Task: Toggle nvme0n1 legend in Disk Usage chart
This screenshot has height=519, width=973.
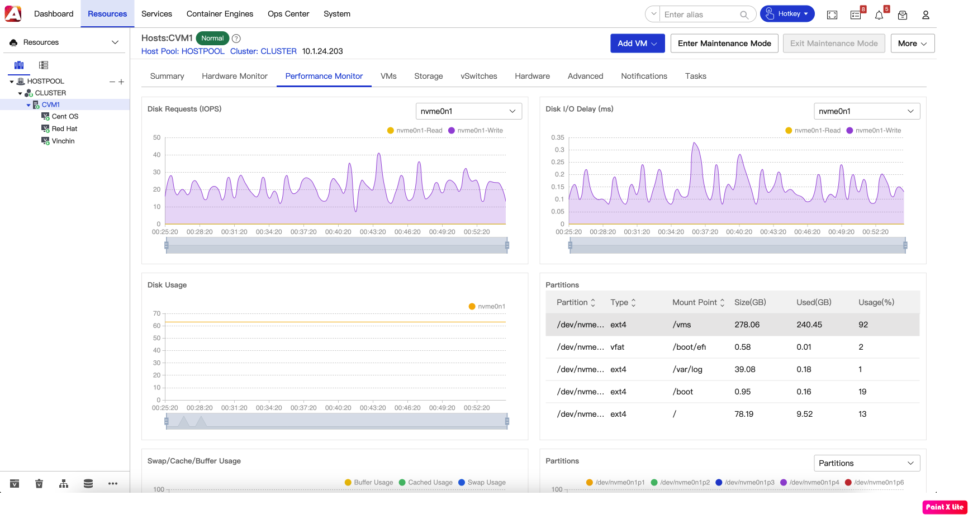Action: [x=487, y=307]
